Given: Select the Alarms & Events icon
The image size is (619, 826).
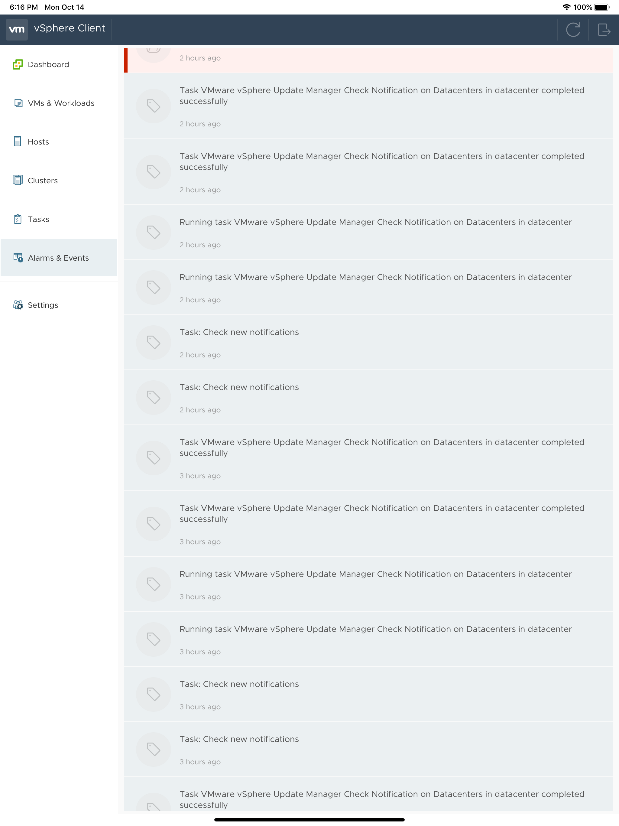Looking at the screenshot, I should (x=18, y=258).
